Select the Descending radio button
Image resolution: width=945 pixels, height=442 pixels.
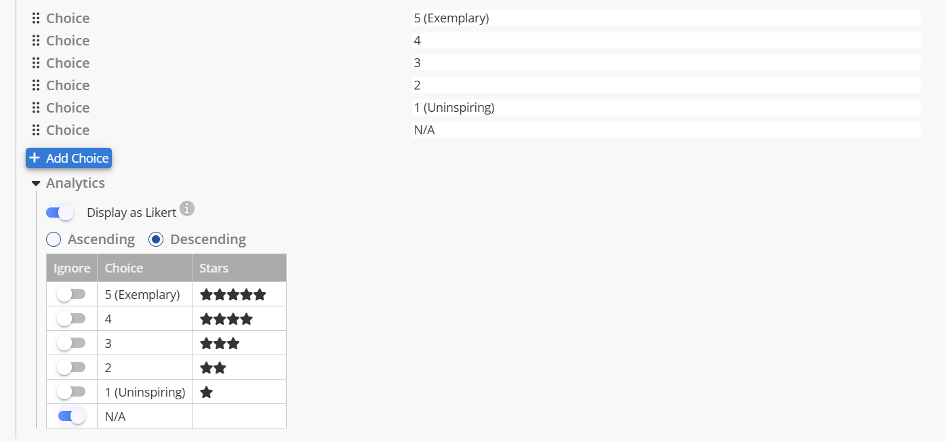(156, 239)
